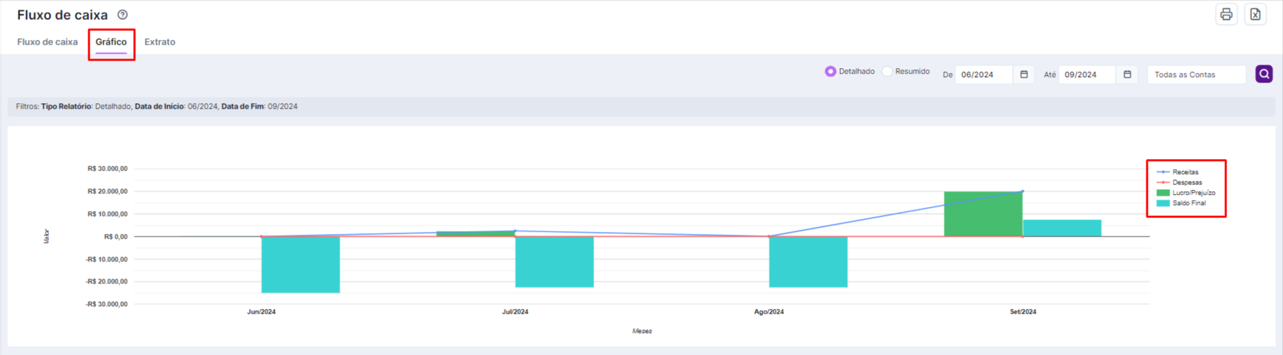Screen dimensions: 1283x355
Task: Run the search with the magnifier button
Action: click(x=1264, y=74)
